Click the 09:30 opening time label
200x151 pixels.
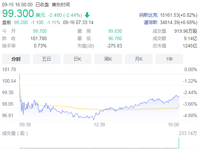pyautogui.click(x=25, y=124)
